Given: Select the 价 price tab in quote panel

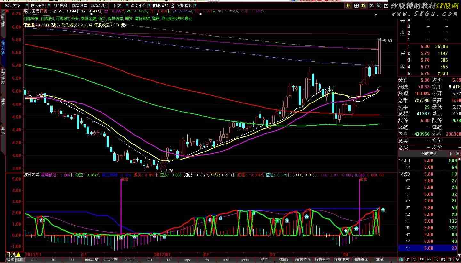Looking at the screenshot, I should click(415, 259).
